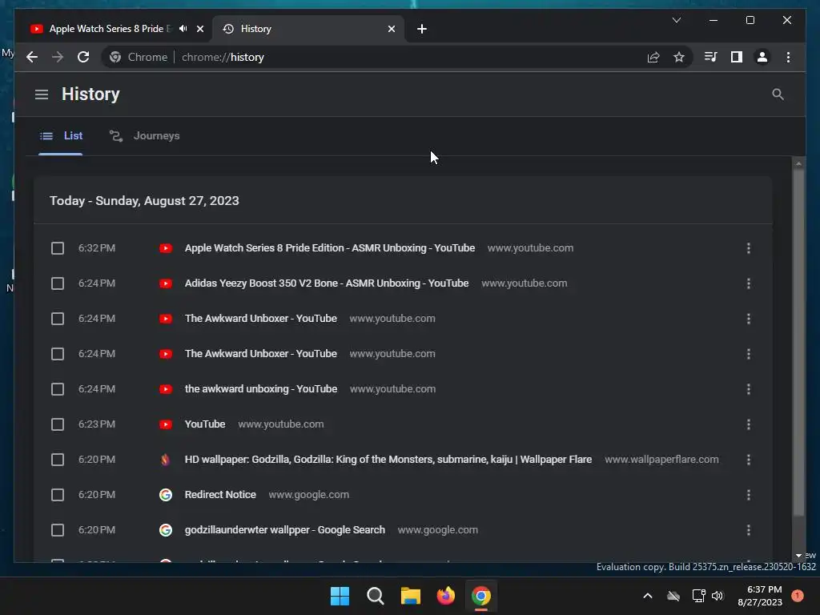Screen dimensions: 820x615
Task: Click Wallpaper Flare favicon in Godzilla entry
Action: click(x=165, y=460)
